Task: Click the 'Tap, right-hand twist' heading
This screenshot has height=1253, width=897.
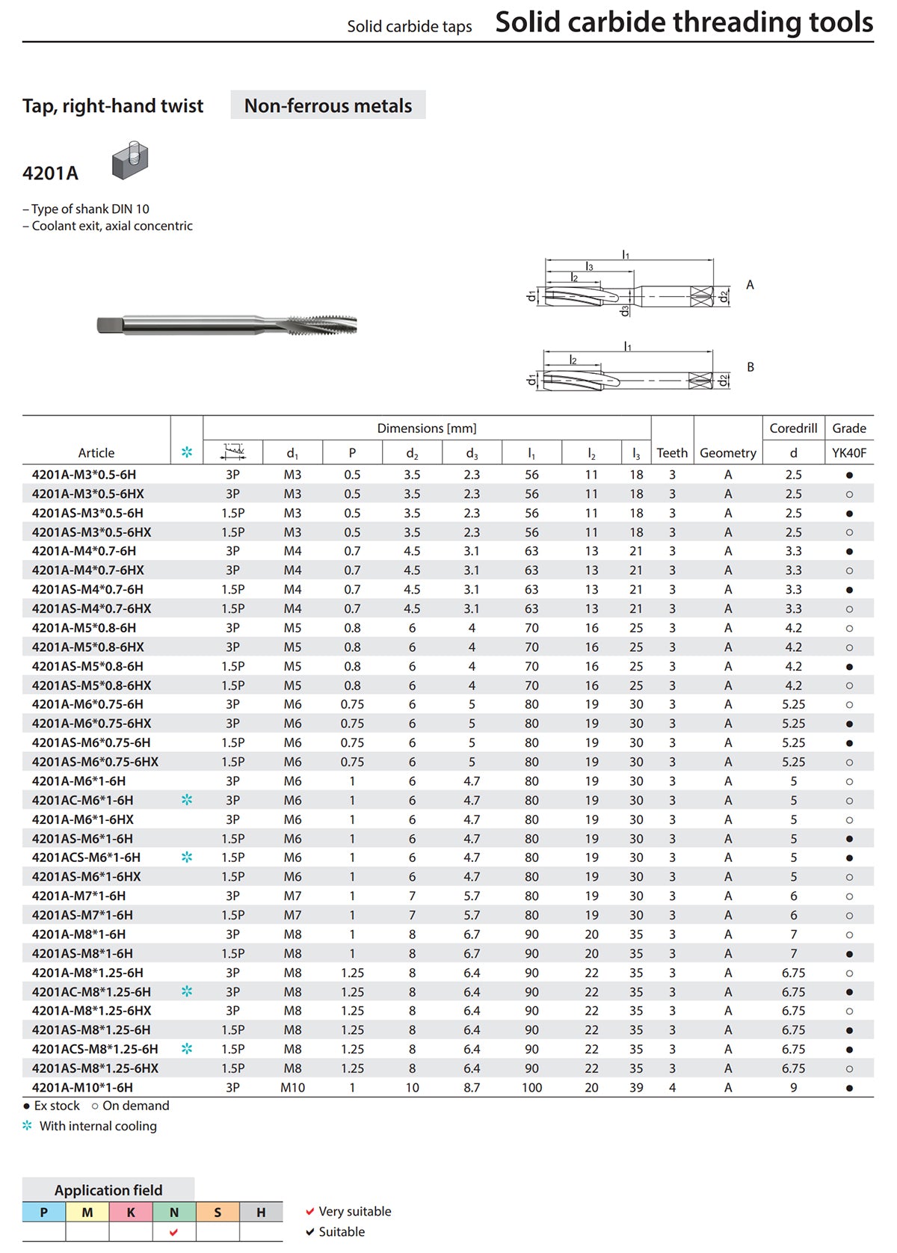Action: (x=113, y=105)
